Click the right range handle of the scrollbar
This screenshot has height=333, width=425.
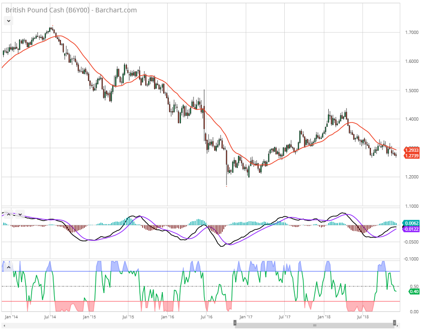pos(395,323)
